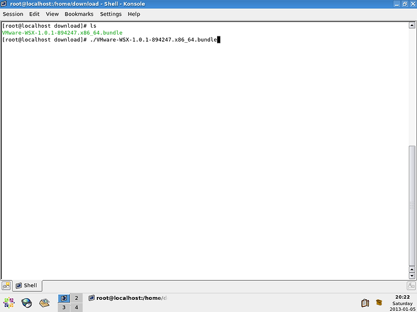Click the 'ls' command text
Viewport: 417px width, 312px height.
tap(93, 26)
